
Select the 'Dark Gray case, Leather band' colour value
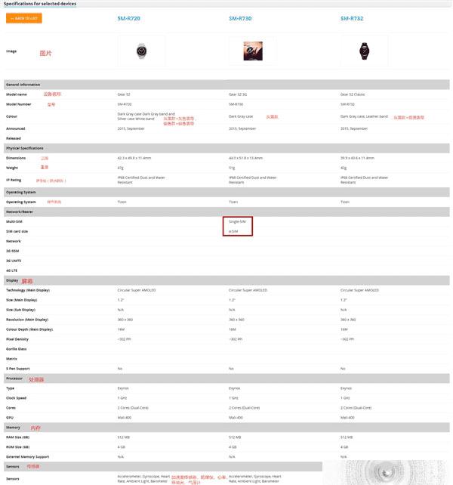pos(364,116)
